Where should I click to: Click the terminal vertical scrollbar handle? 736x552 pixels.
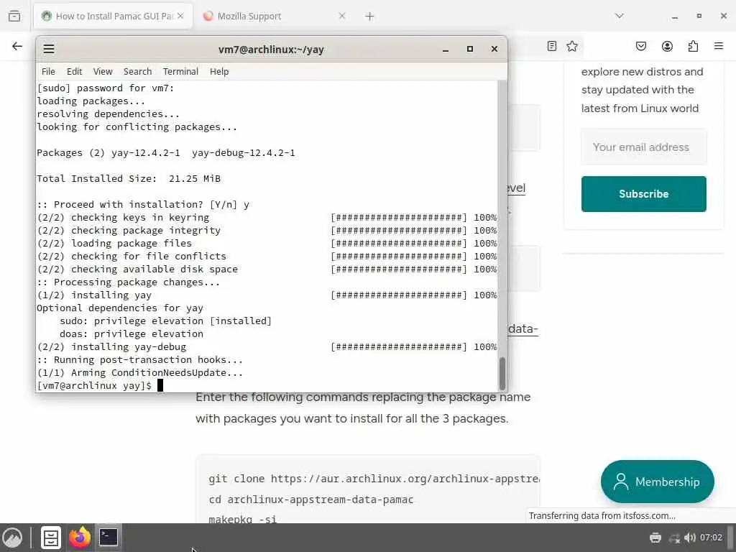coord(502,373)
